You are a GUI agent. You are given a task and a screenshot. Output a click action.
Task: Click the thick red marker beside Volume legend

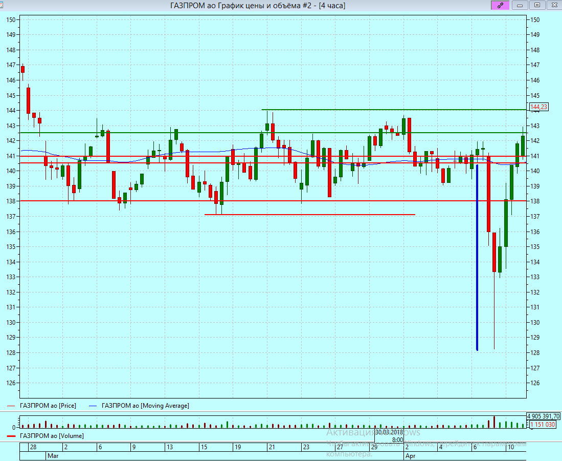pos(11,436)
